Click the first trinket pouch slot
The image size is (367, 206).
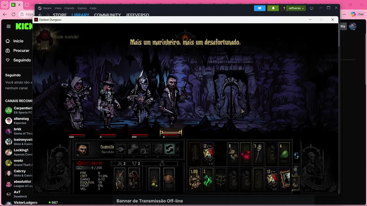click(154, 179)
